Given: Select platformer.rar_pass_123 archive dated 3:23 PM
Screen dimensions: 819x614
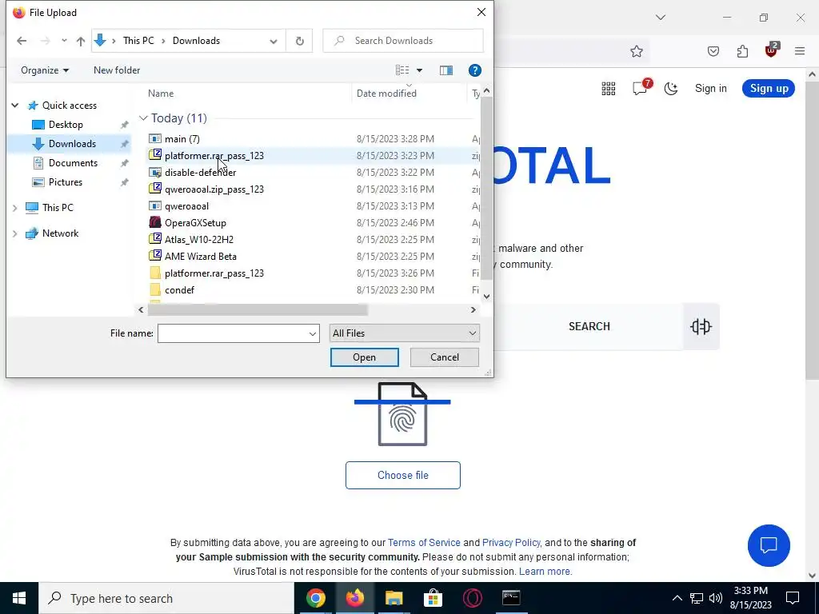Looking at the screenshot, I should pos(214,156).
